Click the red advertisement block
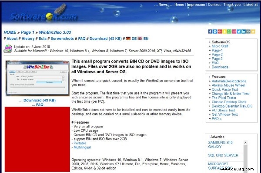 tap(37, 139)
